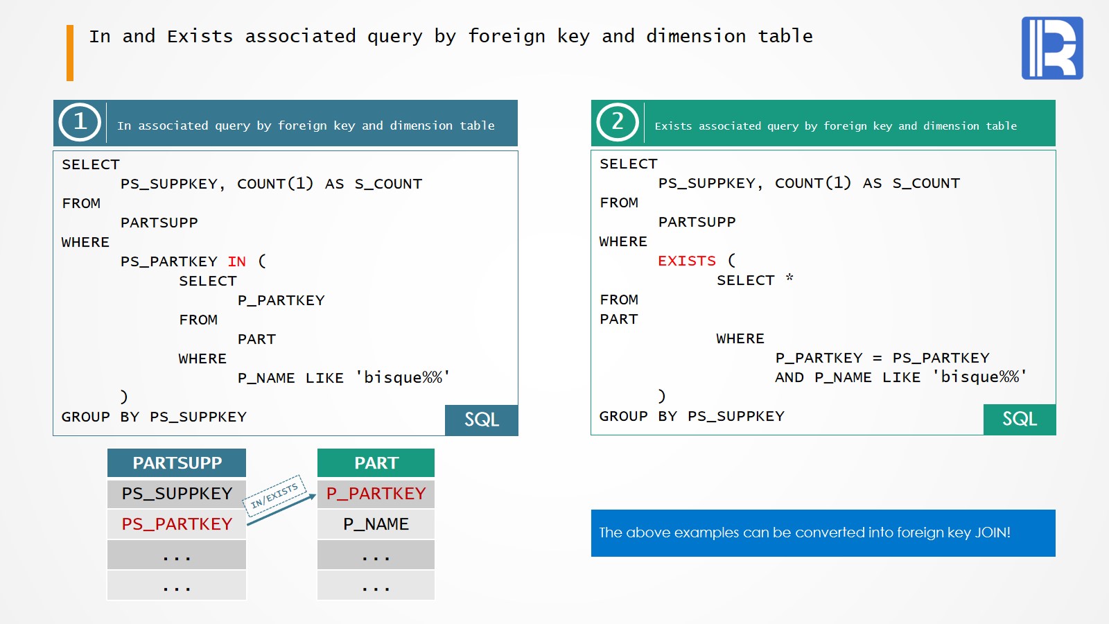Select the PARTSUPP table header
Viewport: 1109px width, 624px height.
(x=177, y=463)
